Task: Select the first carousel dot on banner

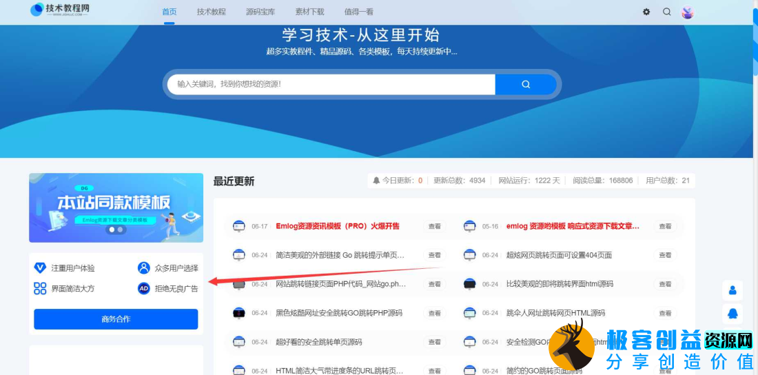Action: (112, 230)
